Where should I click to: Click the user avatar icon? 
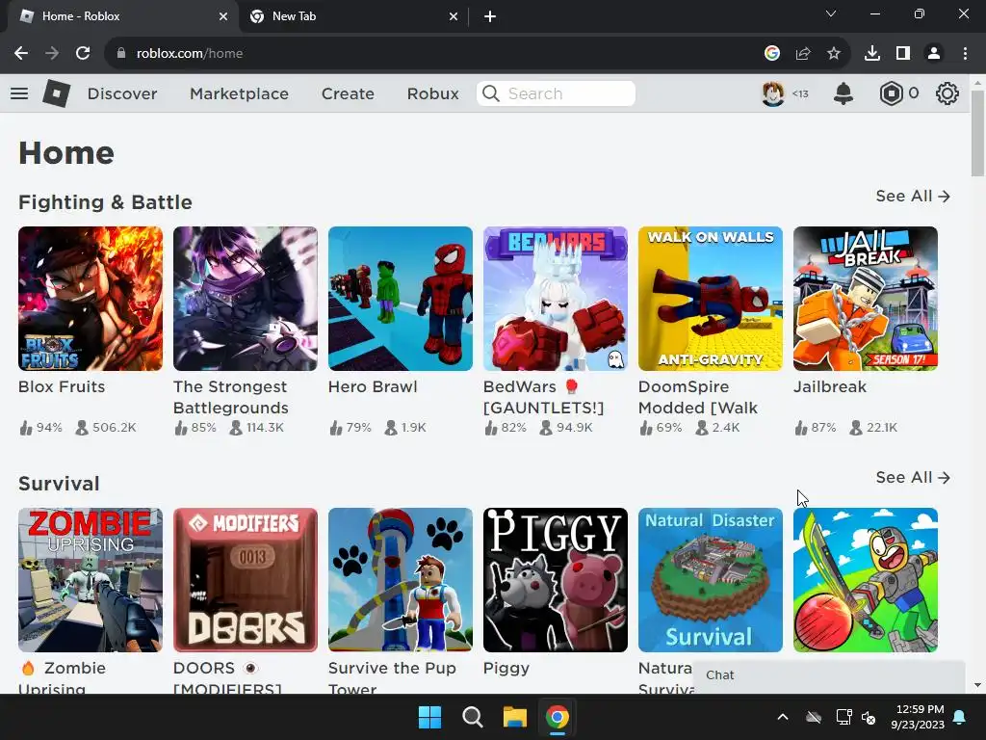tap(773, 93)
